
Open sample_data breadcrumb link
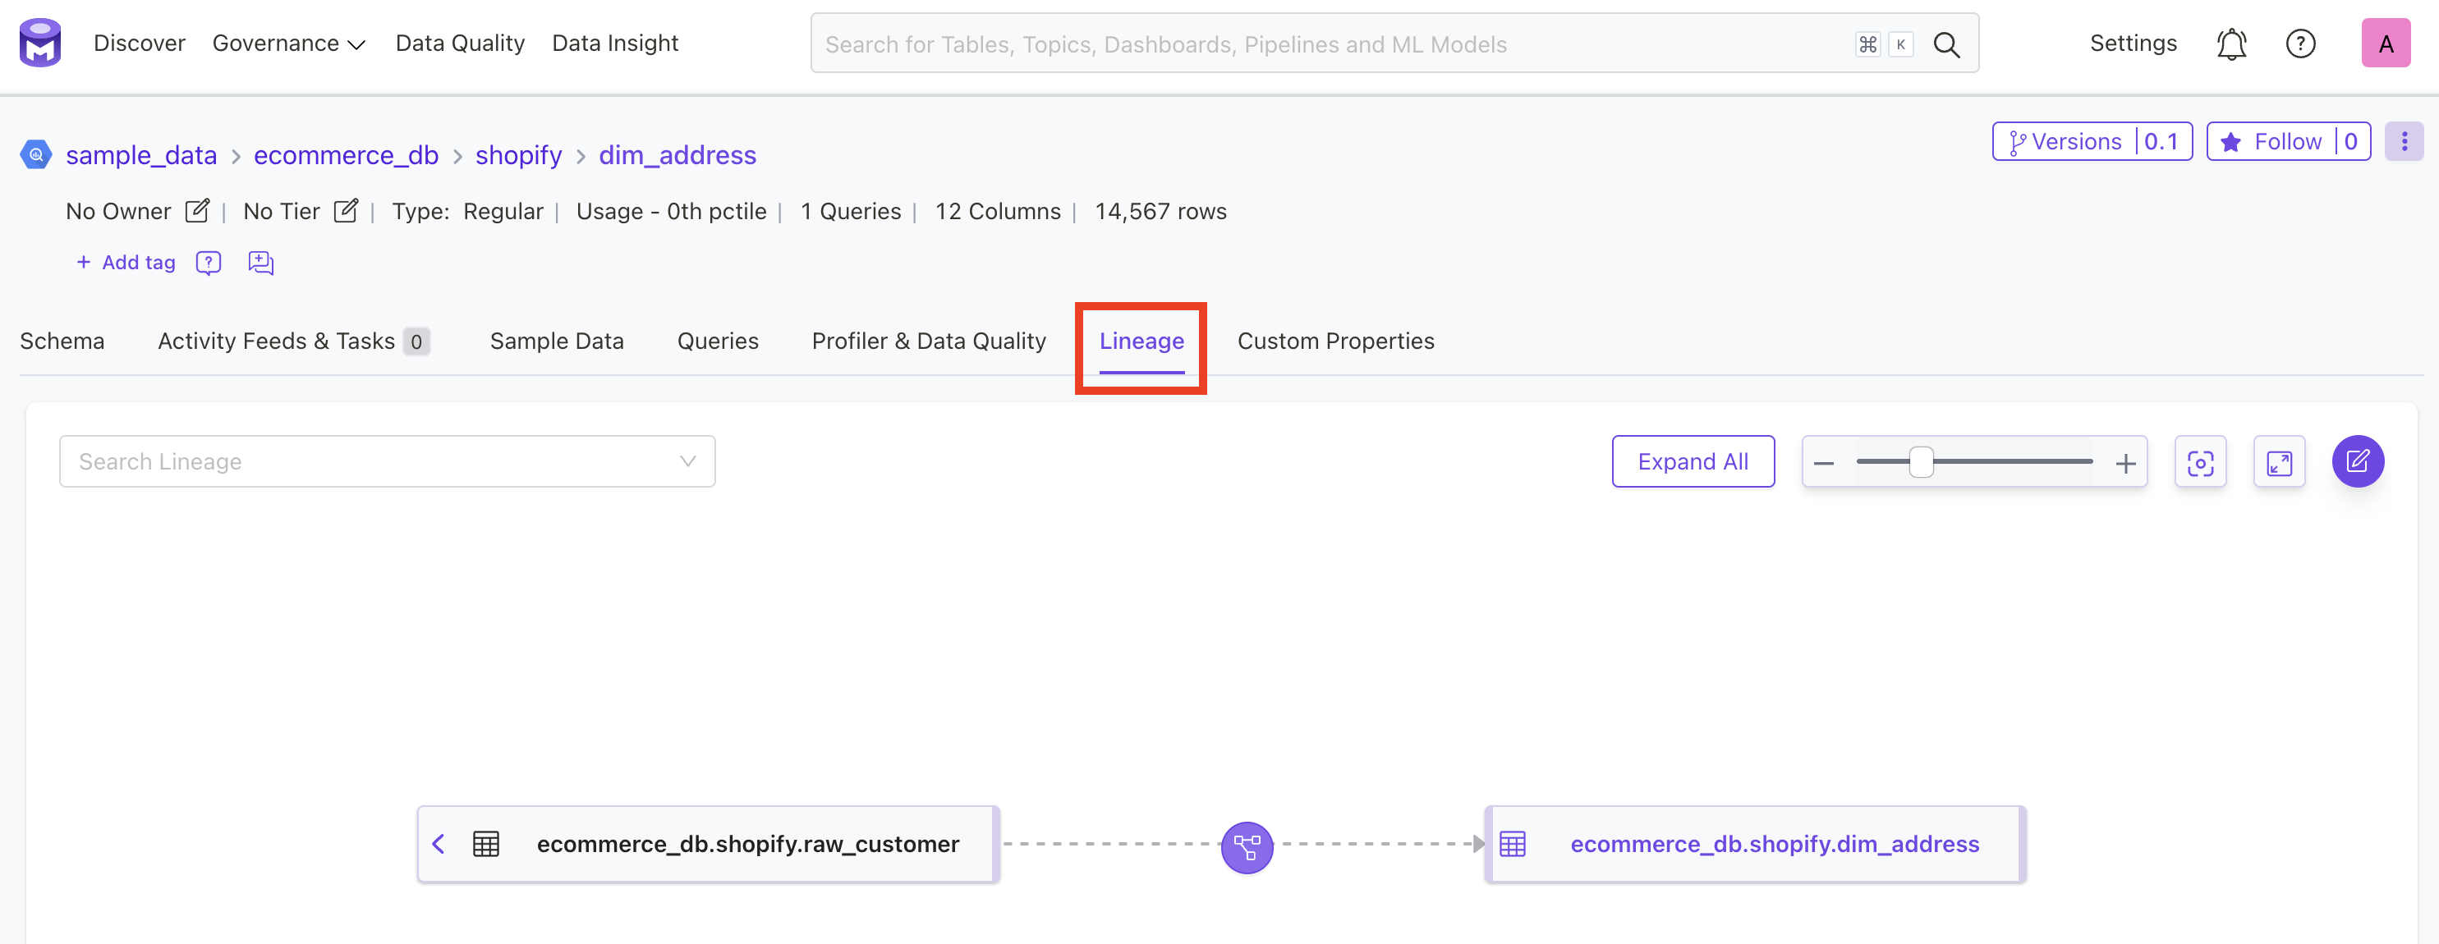pyautogui.click(x=141, y=154)
